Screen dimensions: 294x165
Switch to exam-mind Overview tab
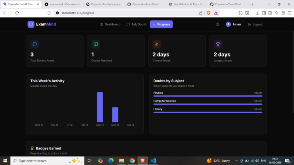[x=63, y=4]
